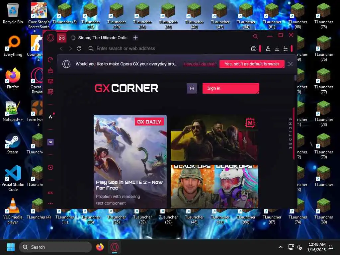The width and height of the screenshot is (340, 255).
Task: Open the GX Cleaner broom sidebar icon
Action: tap(50, 70)
